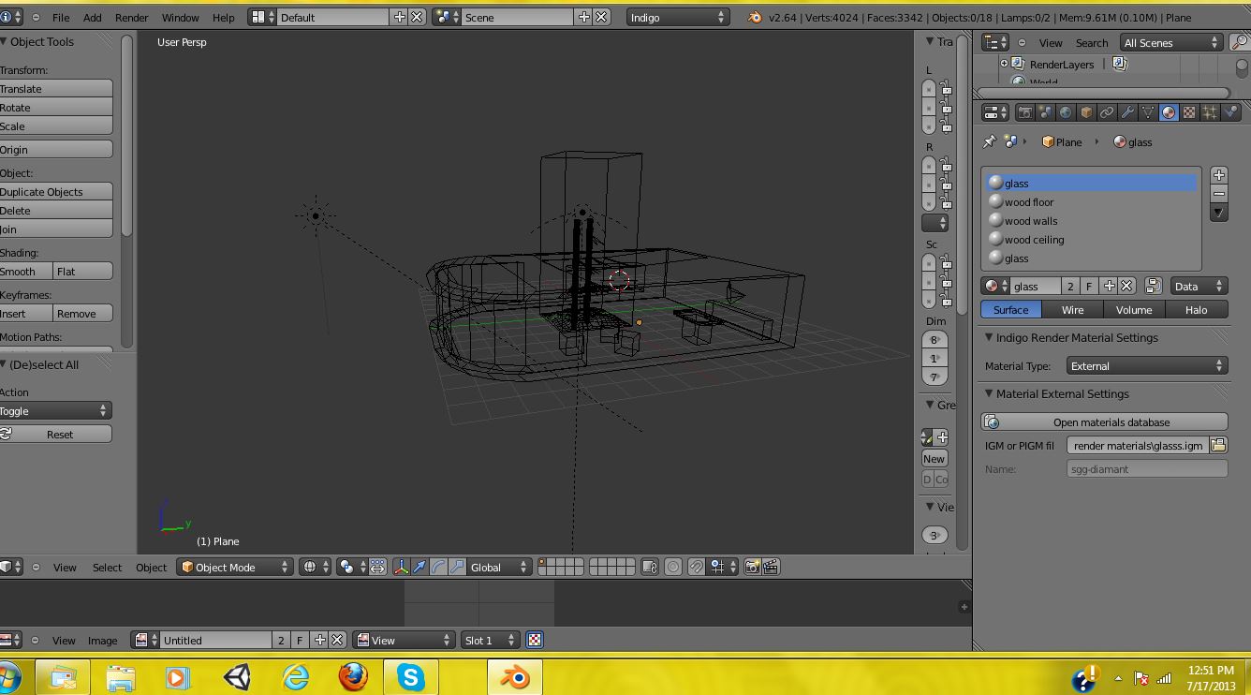Click Open materials database button
The height and width of the screenshot is (695, 1251).
pos(1104,421)
